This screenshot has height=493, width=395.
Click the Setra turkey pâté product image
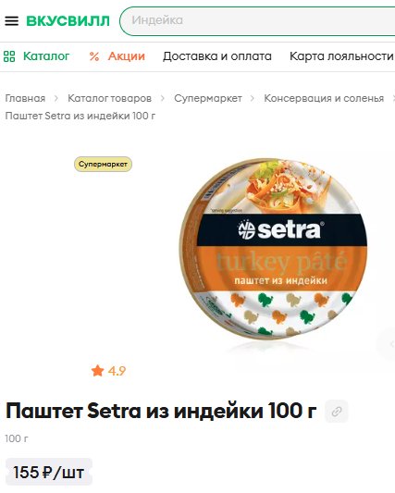(x=273, y=249)
